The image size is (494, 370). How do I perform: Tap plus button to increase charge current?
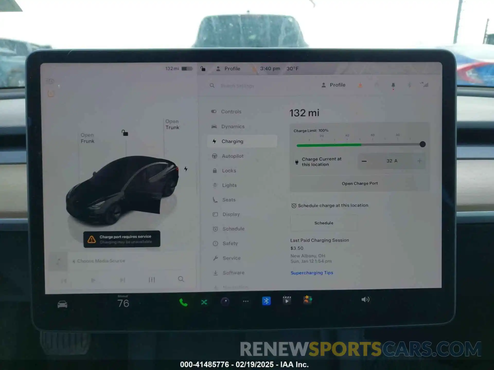(x=420, y=161)
